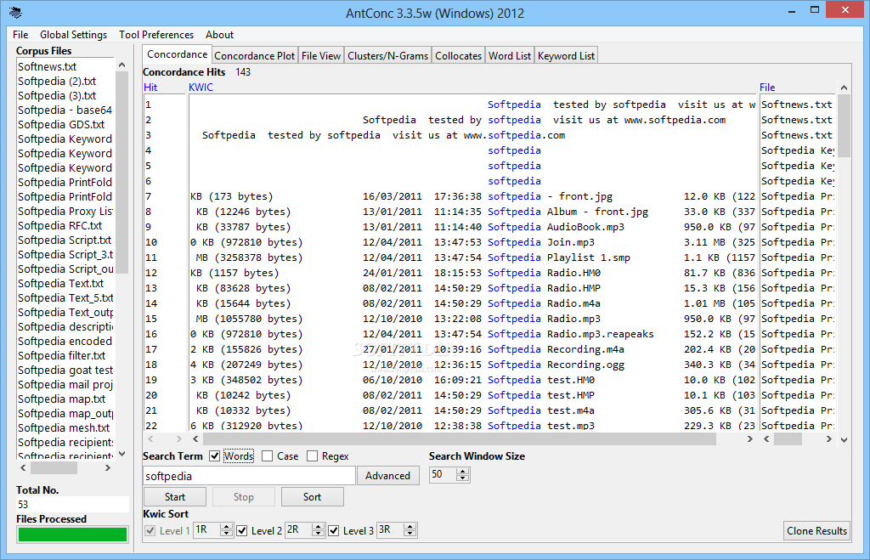Switch to the Clusters/N-Grams tab
The height and width of the screenshot is (560, 870).
[x=387, y=55]
